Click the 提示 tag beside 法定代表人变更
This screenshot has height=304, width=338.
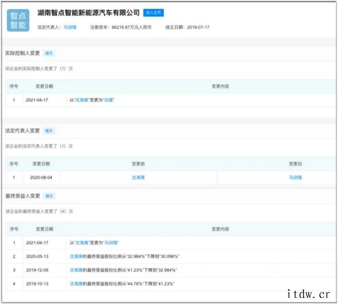(49, 131)
